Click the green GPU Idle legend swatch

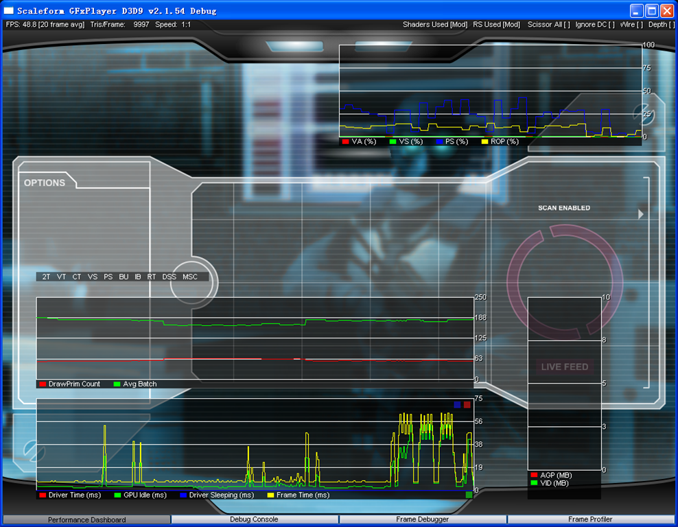[117, 495]
